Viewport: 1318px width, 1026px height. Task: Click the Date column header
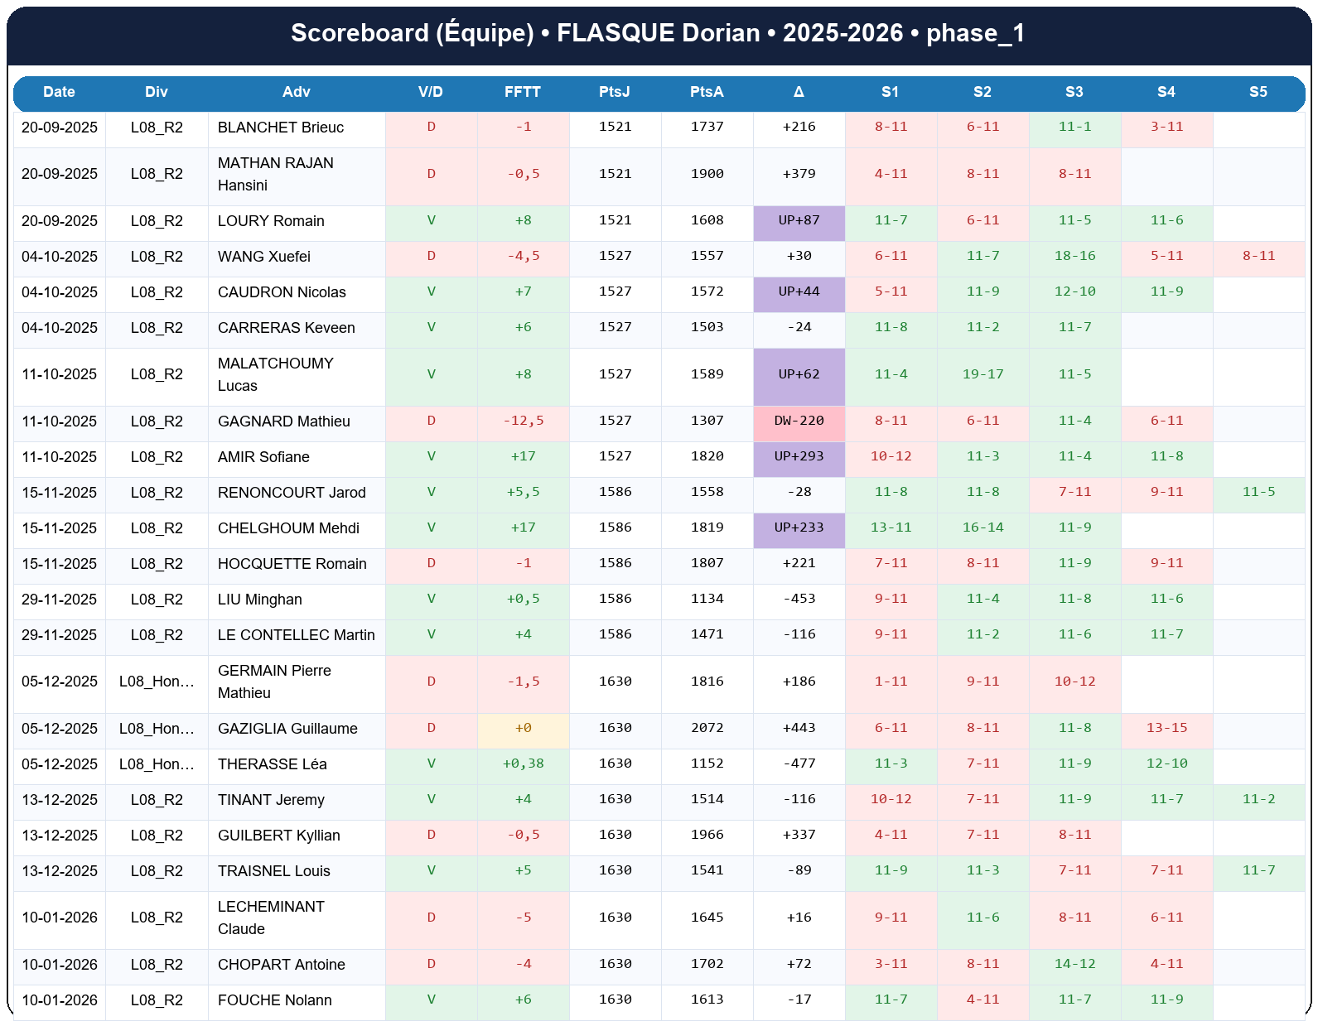[x=59, y=92]
